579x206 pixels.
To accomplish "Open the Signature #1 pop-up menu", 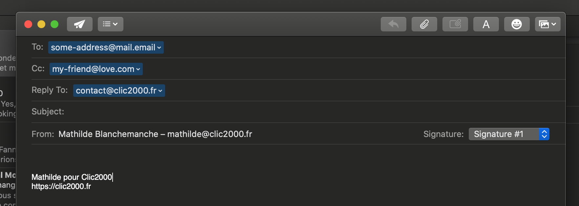I will click(x=509, y=134).
